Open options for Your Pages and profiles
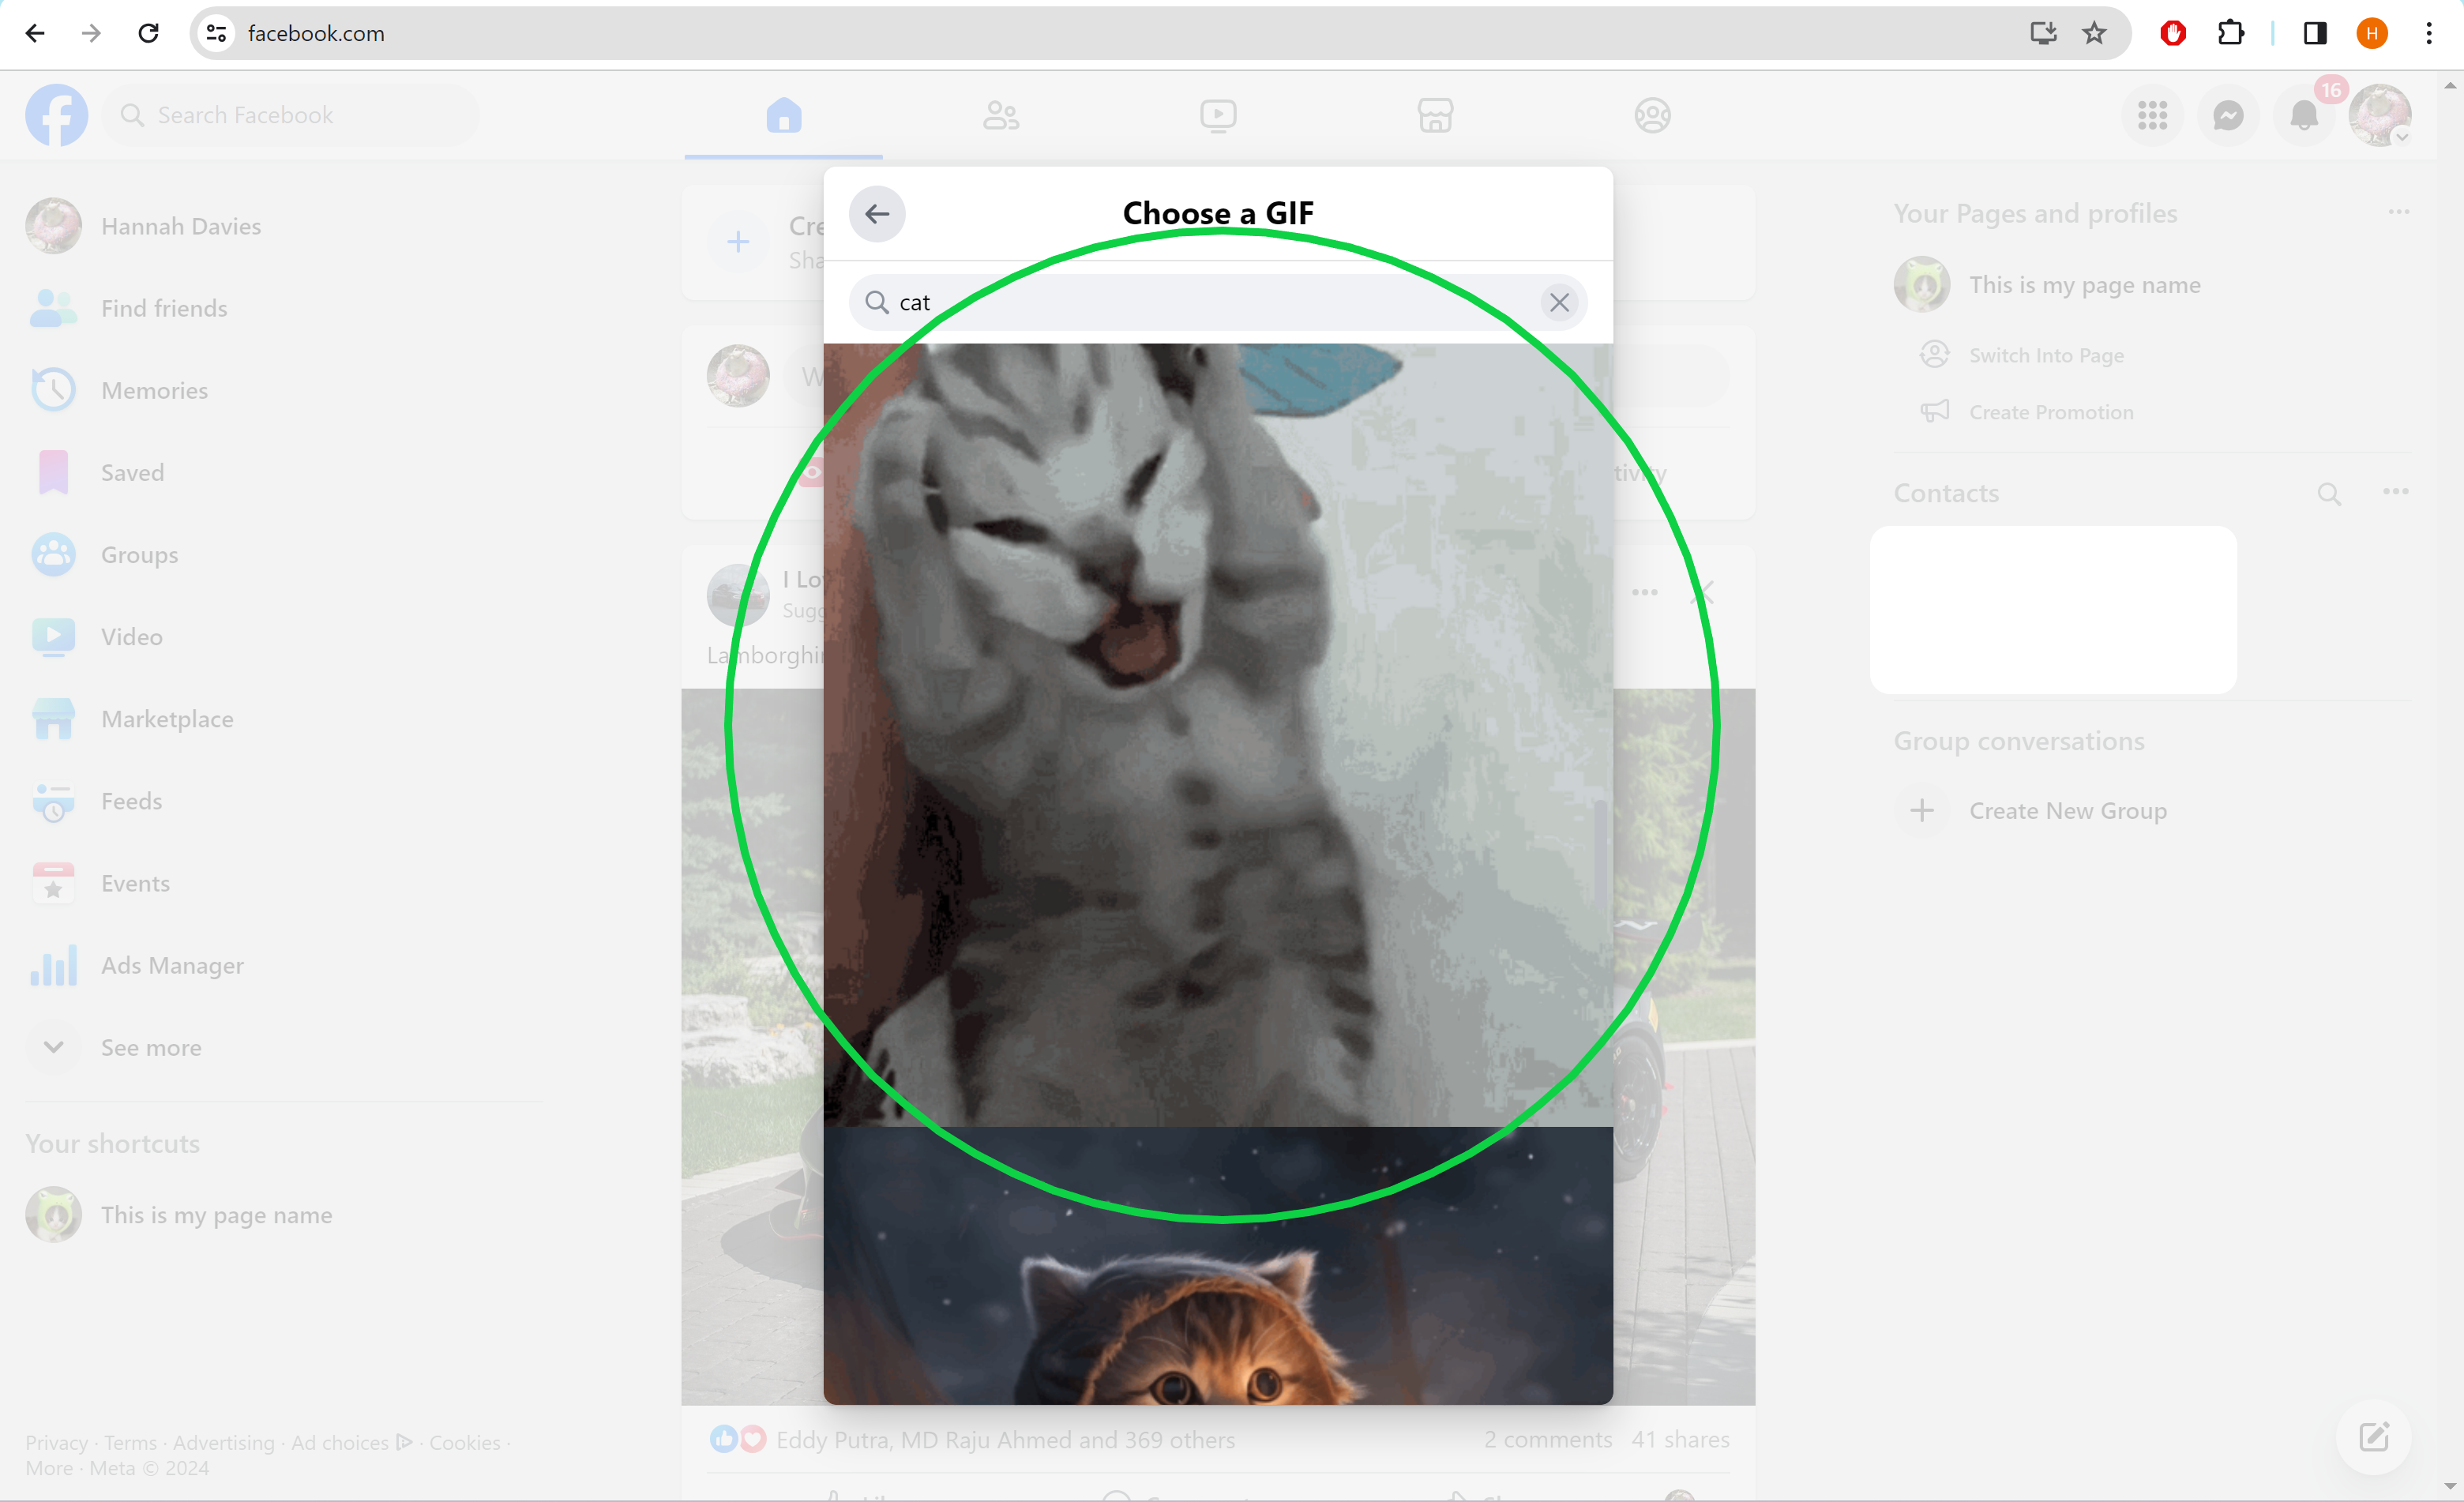This screenshot has height=1502, width=2464. tap(2398, 212)
